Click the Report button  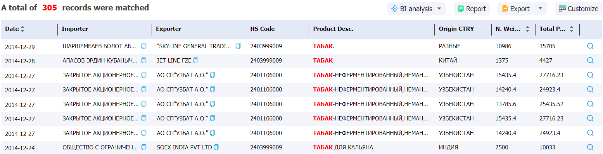click(x=472, y=9)
